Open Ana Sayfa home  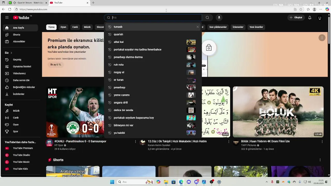20,28
